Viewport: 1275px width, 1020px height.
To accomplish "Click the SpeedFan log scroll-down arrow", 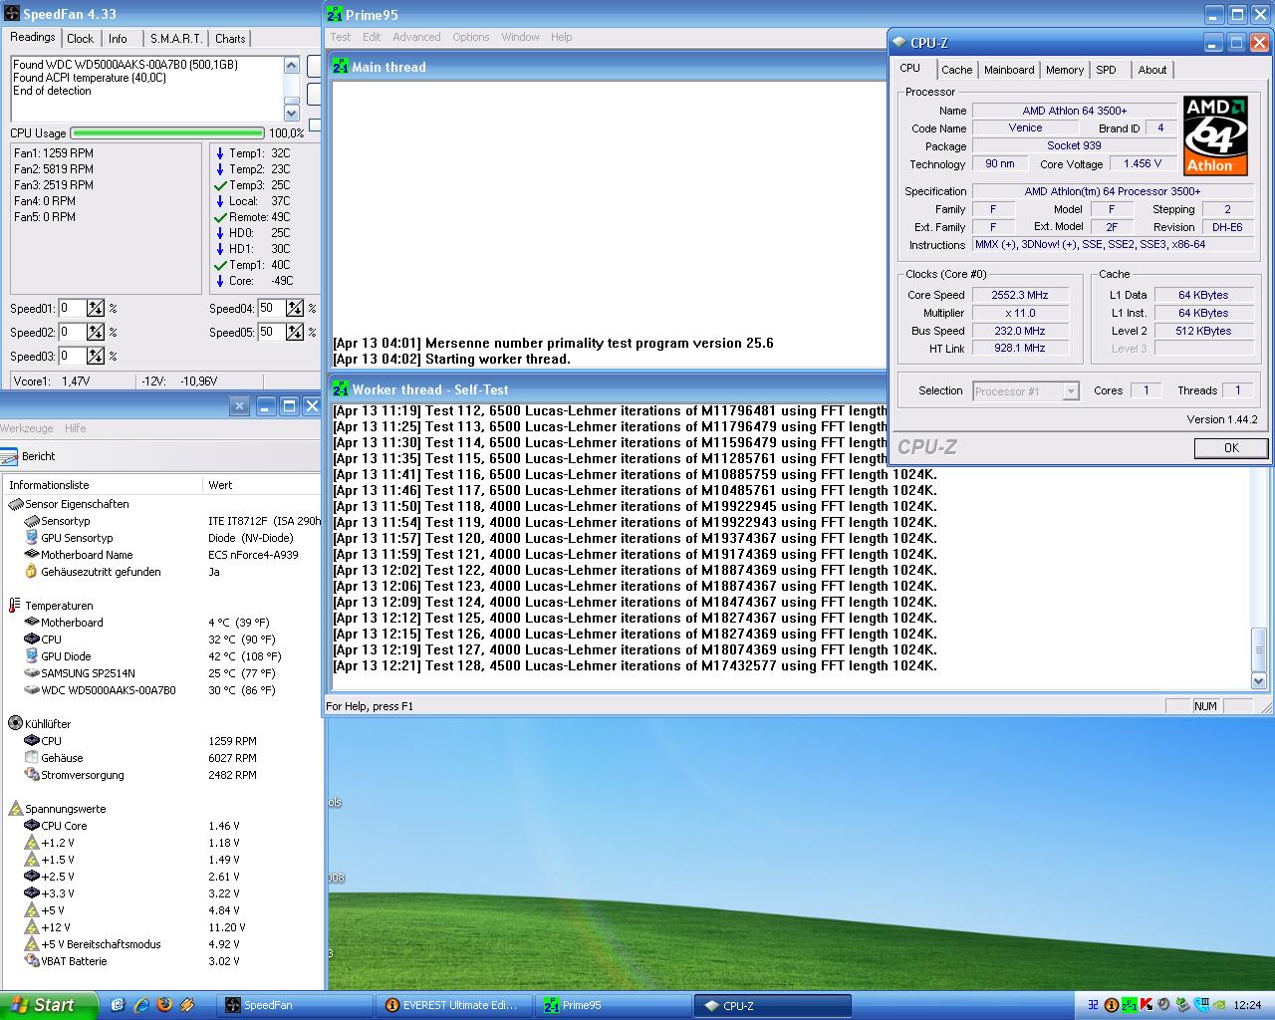I will coord(292,114).
